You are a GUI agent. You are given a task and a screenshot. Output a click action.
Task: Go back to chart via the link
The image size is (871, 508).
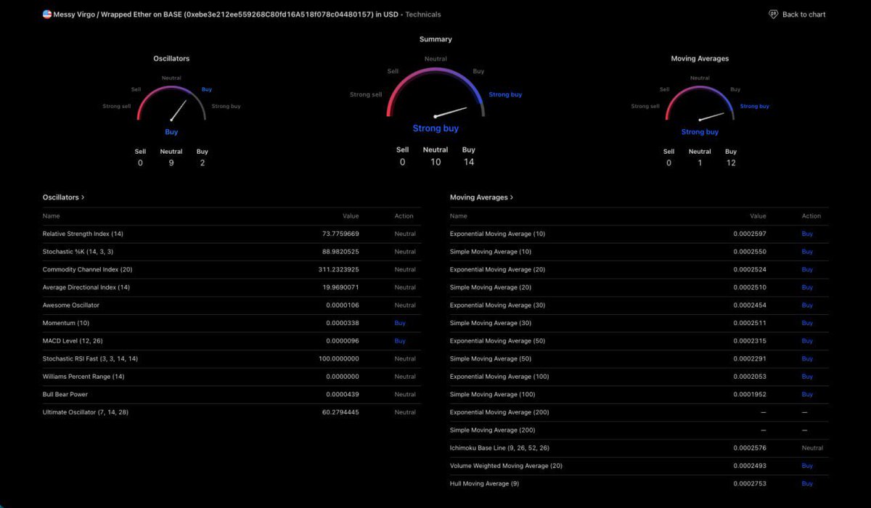tap(797, 15)
